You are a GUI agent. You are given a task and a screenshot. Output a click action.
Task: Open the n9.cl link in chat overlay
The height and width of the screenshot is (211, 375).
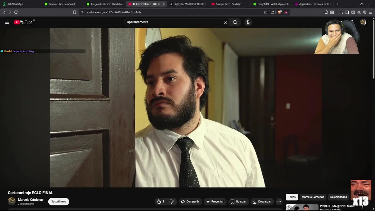[24, 51]
